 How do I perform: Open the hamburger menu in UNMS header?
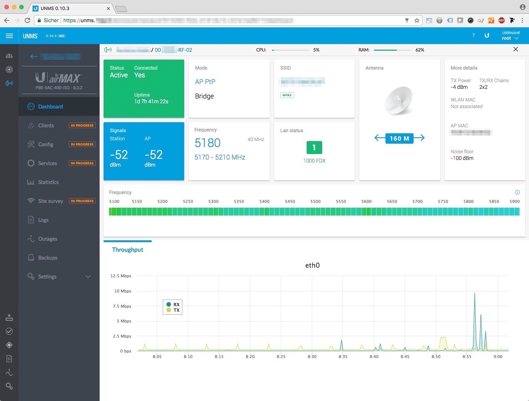9,36
